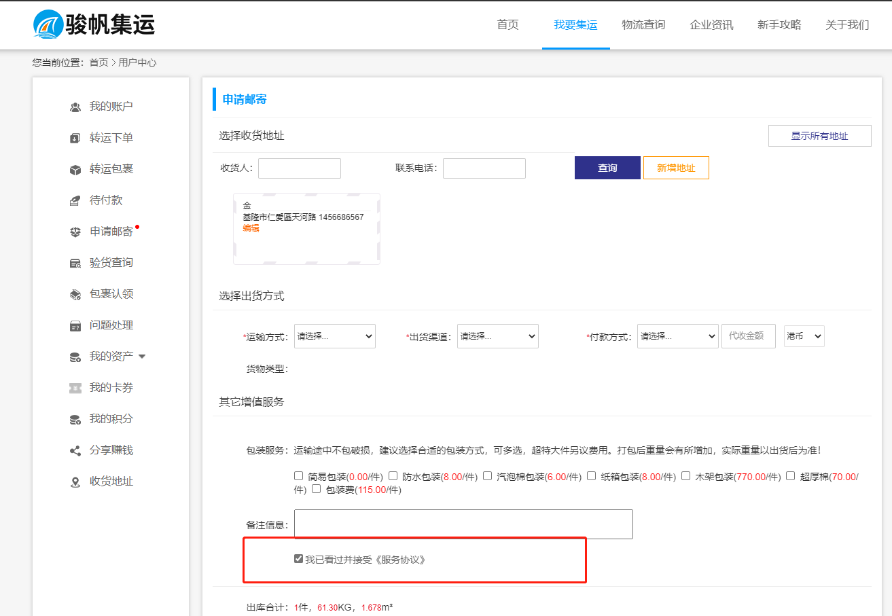
Task: Click the 验货查询 sidebar icon
Action: point(75,264)
